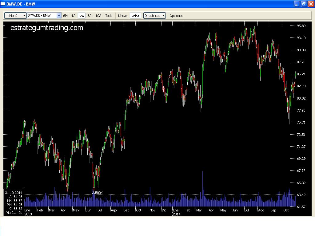Click the 63.42 price axis label

pos(301,195)
